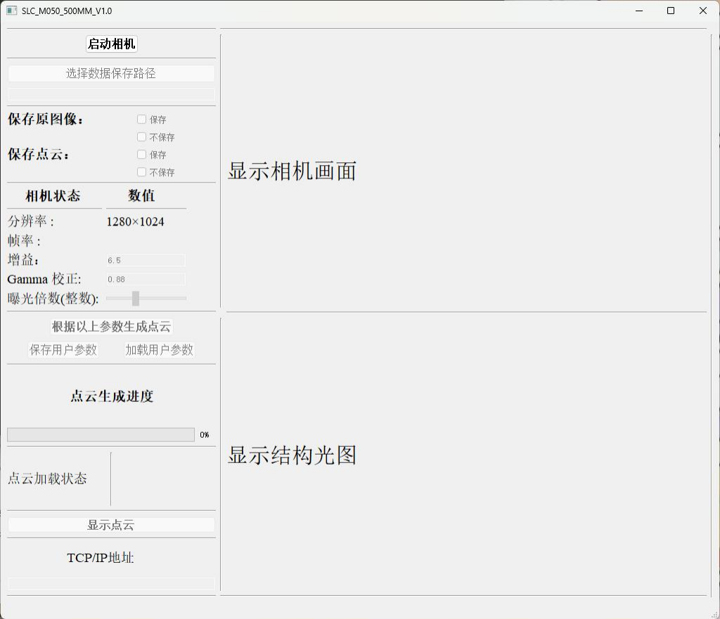Click the 启动相机 button
The image size is (720, 619).
(112, 44)
